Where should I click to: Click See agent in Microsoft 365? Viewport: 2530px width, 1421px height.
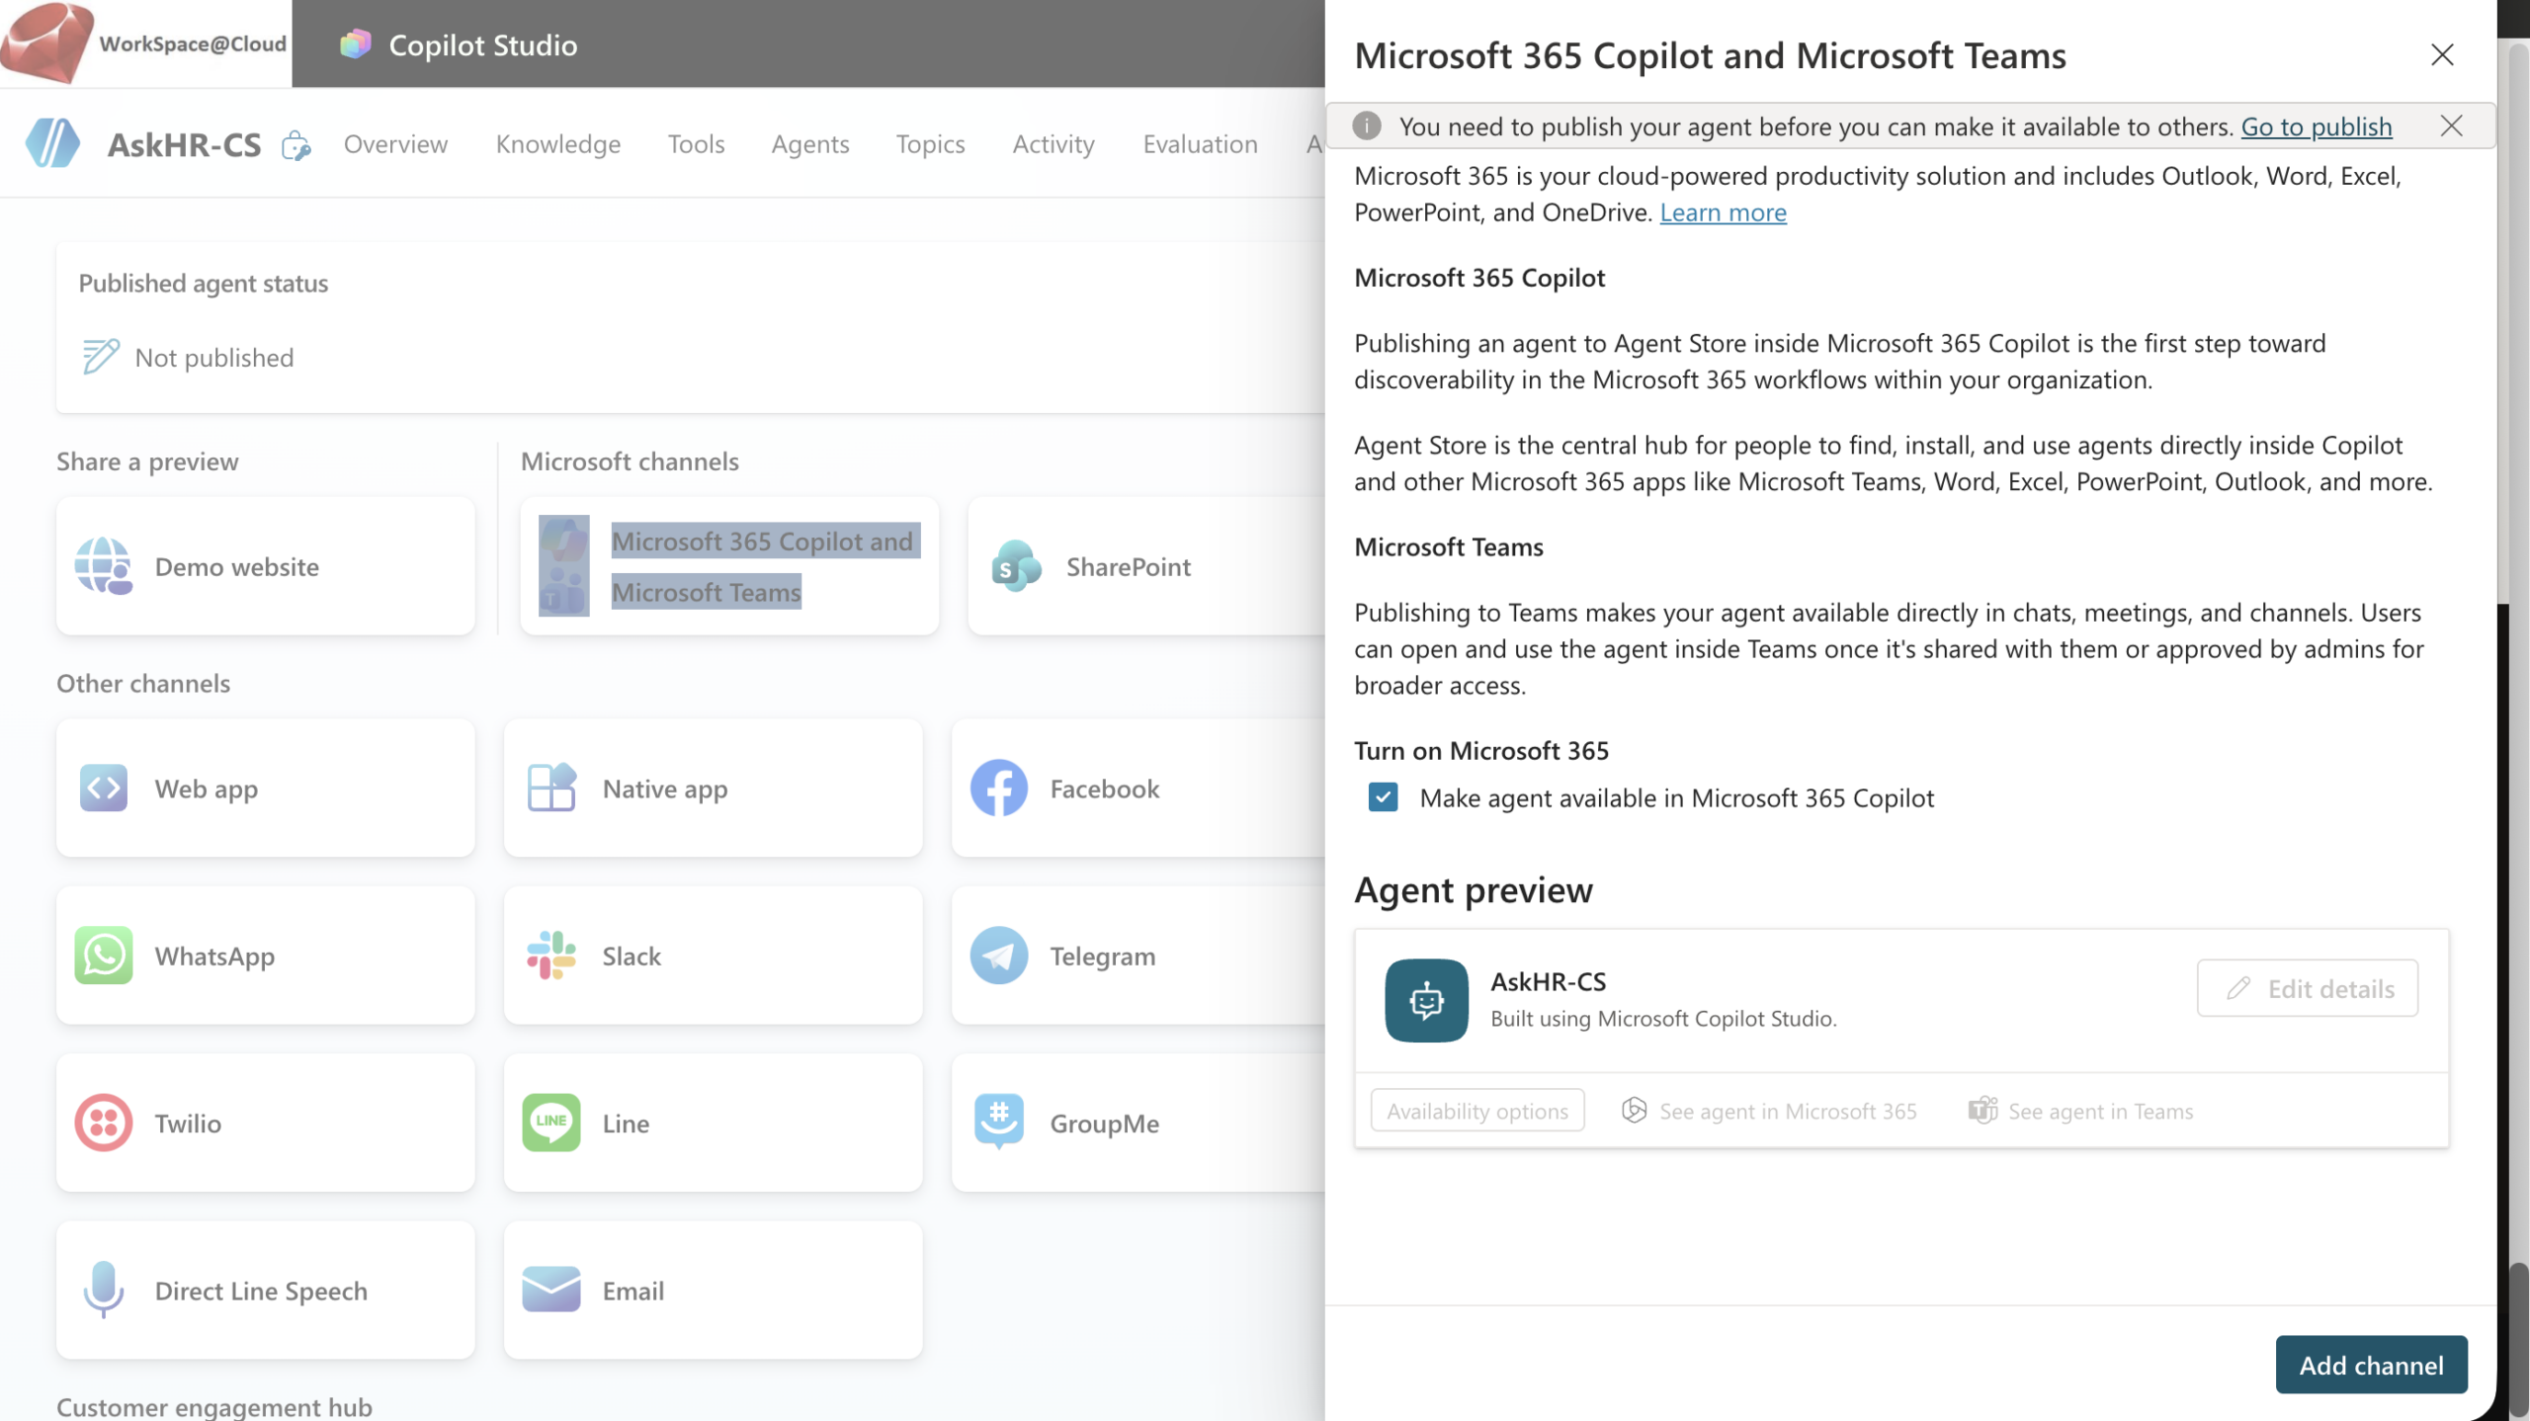[x=1770, y=1111]
